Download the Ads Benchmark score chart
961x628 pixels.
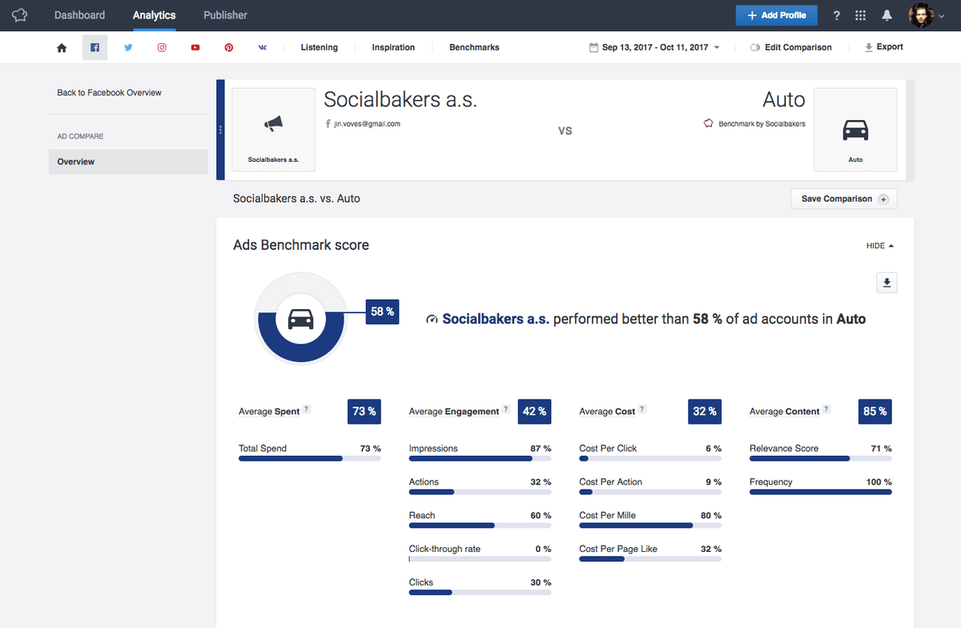(x=887, y=283)
